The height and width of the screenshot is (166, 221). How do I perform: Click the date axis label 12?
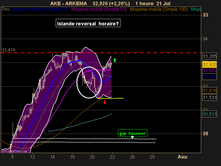(x=32, y=157)
